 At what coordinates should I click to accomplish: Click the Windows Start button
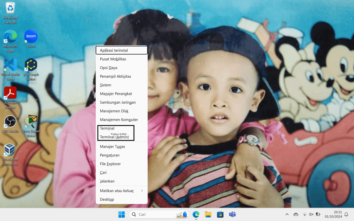point(122,214)
